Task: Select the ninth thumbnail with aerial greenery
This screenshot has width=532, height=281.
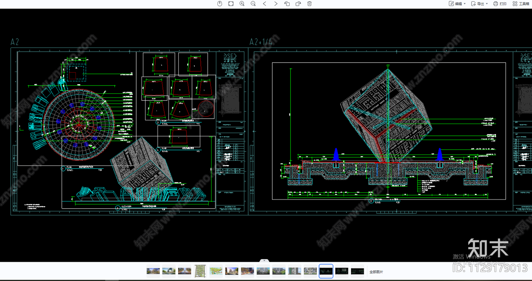Action: pos(279,271)
